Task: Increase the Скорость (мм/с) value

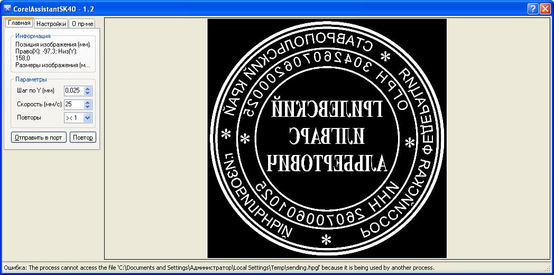Action: click(x=88, y=102)
